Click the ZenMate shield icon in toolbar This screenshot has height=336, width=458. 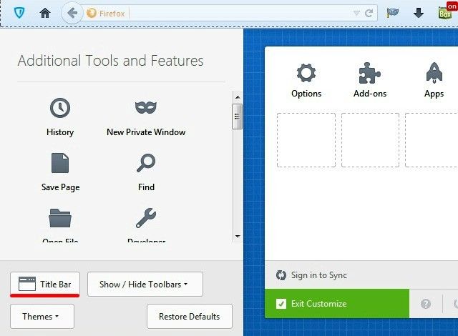pos(19,13)
